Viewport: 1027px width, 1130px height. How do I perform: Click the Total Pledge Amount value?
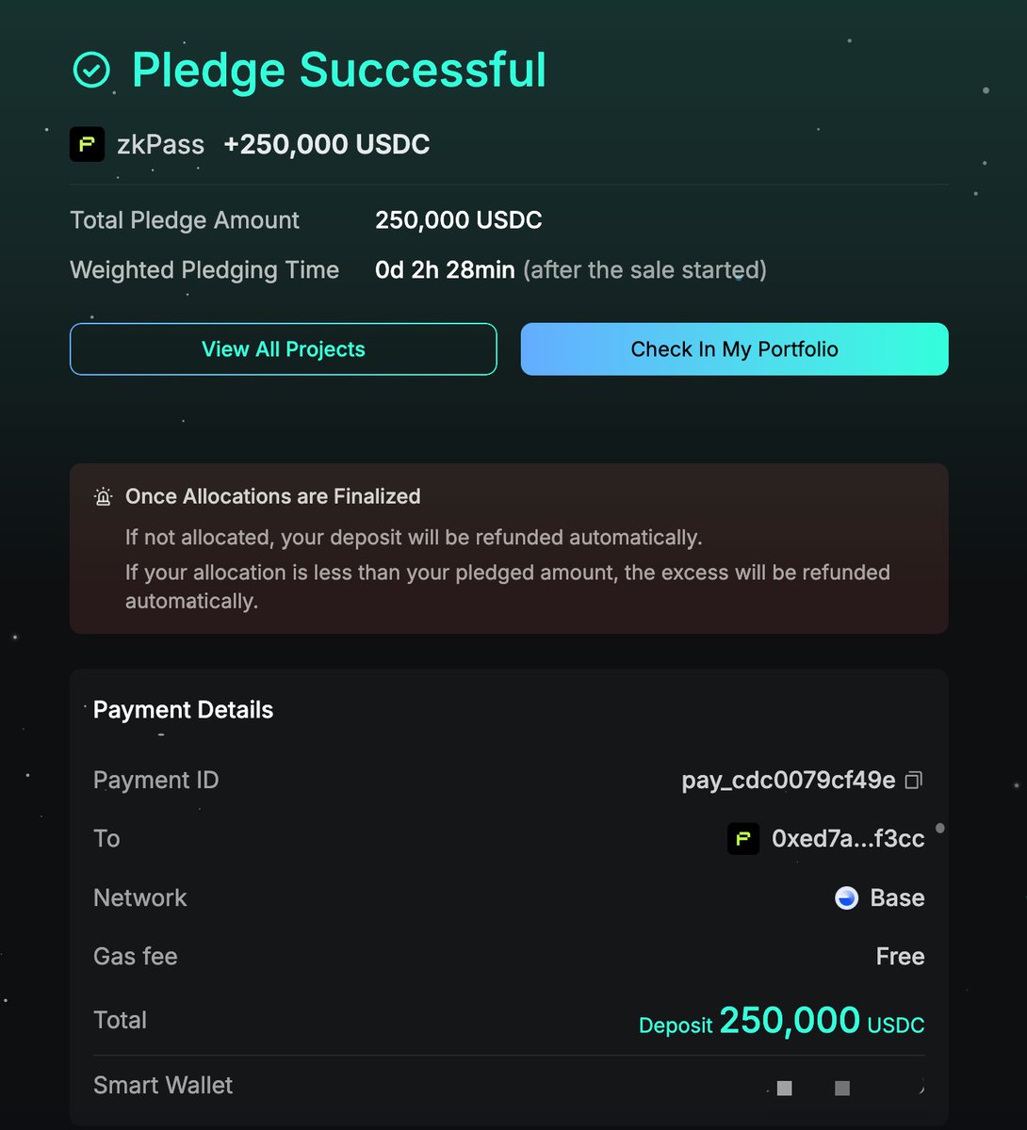[x=458, y=220]
